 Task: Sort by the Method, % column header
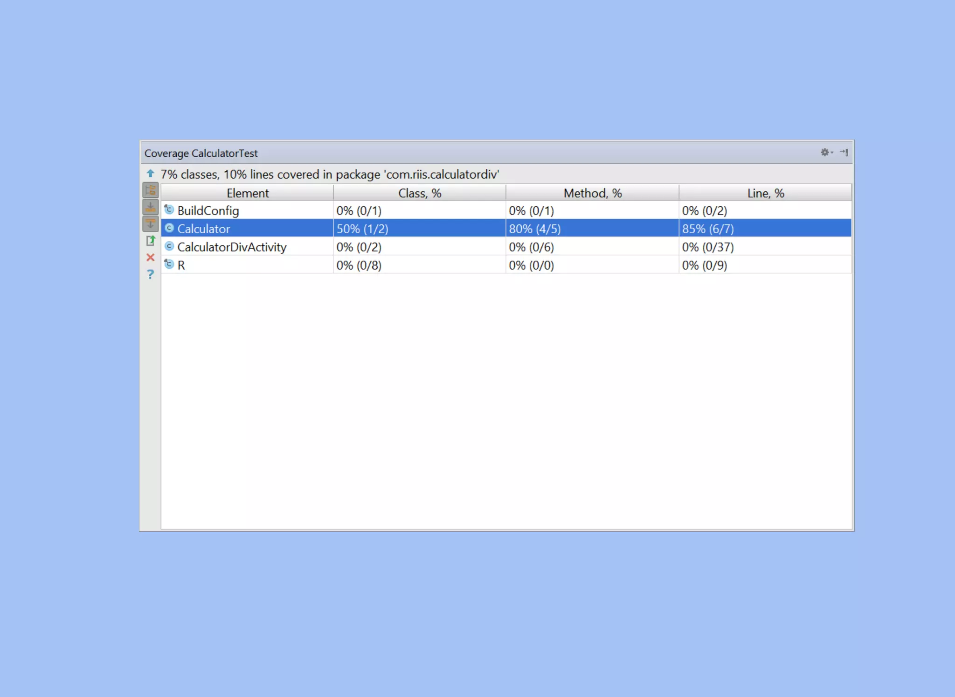592,193
